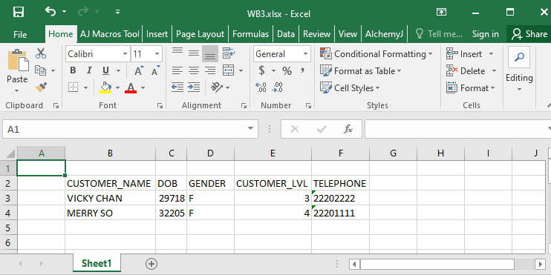Save the workbook with the floppy icon
Screen dimensions: 551x275
(x=19, y=13)
